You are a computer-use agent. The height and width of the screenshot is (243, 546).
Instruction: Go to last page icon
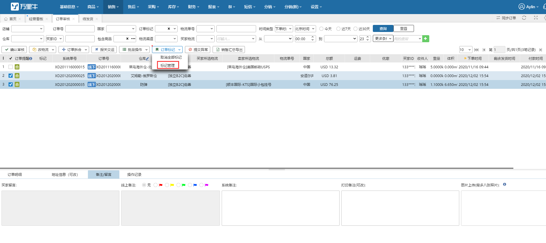(x=540, y=50)
